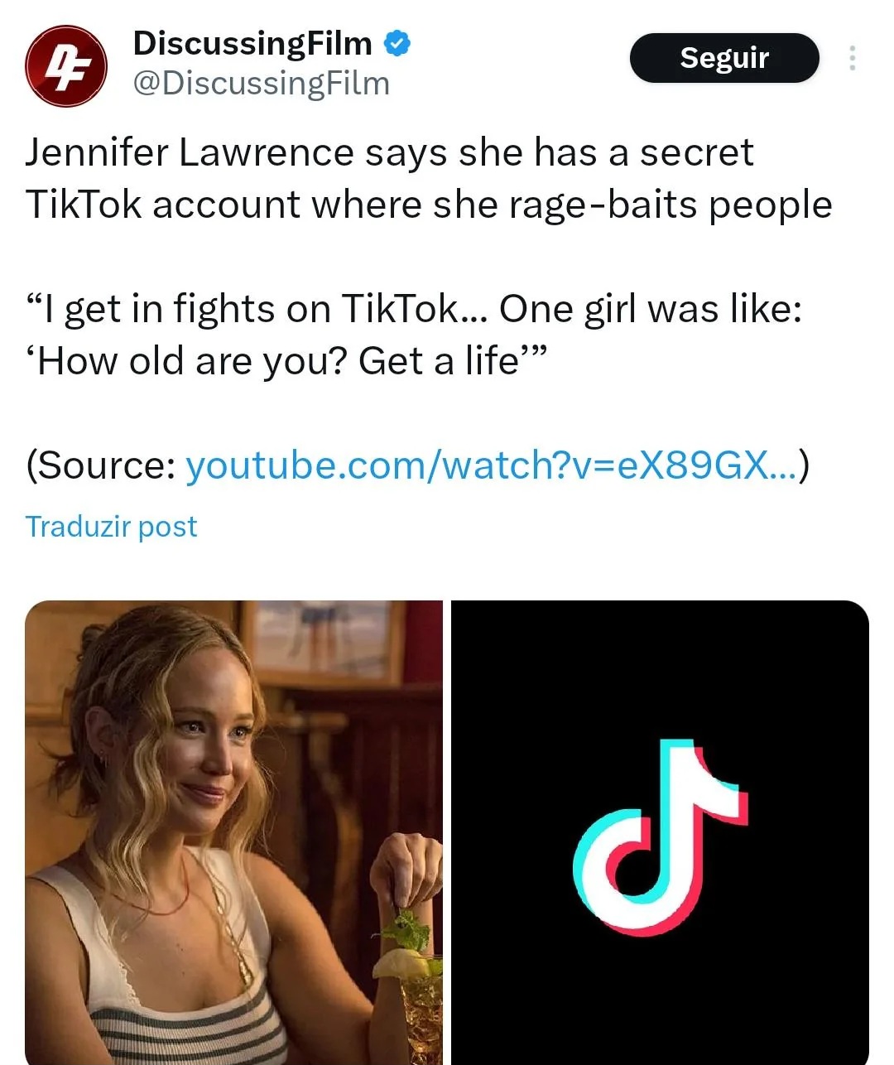
Task: Open the three-dot more options menu
Action: 852,58
